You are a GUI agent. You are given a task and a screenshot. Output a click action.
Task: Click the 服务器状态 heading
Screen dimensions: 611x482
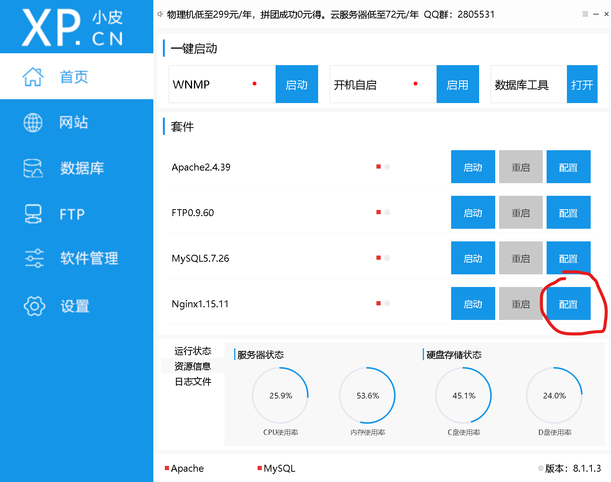(x=260, y=355)
